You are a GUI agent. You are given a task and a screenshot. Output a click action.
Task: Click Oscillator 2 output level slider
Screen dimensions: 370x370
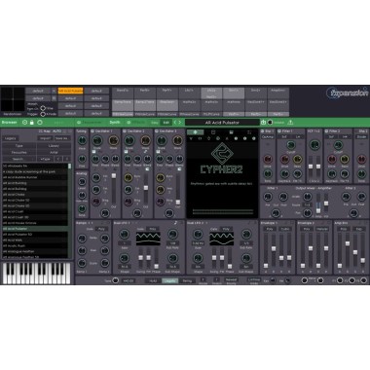pyautogui.click(x=146, y=190)
